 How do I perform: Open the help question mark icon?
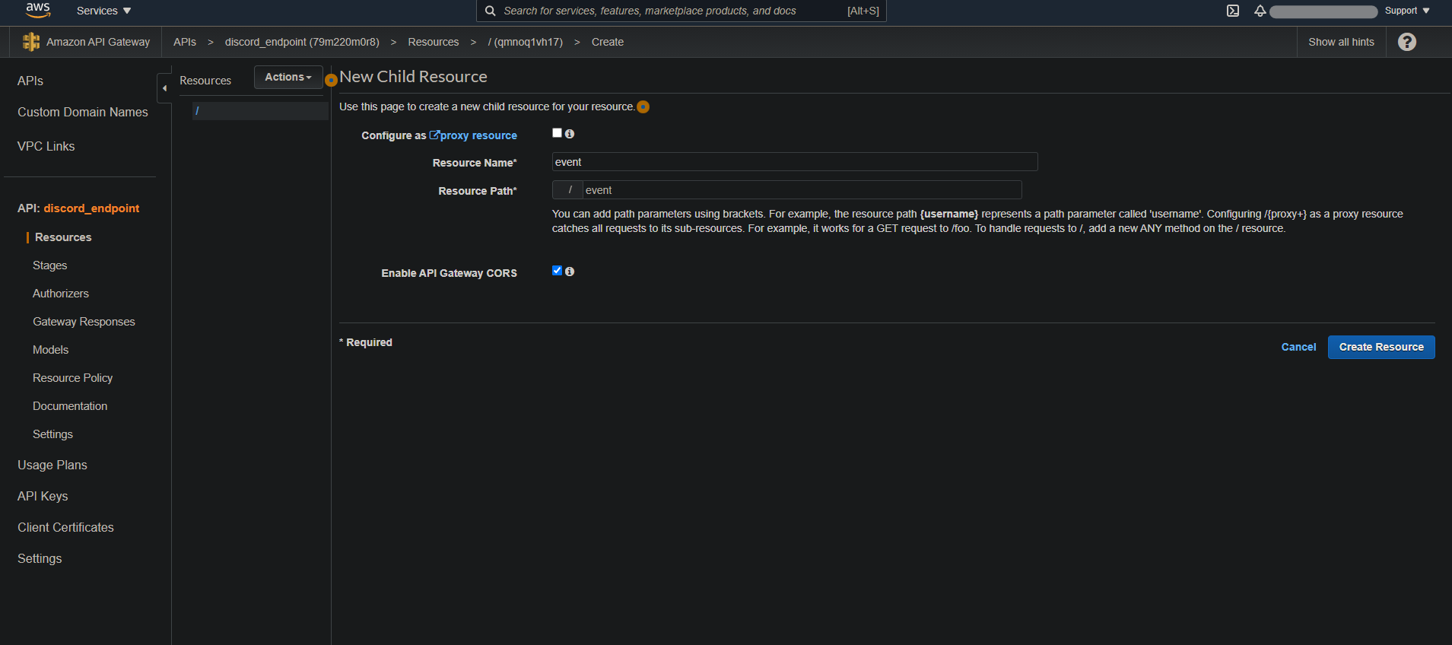pos(1407,42)
